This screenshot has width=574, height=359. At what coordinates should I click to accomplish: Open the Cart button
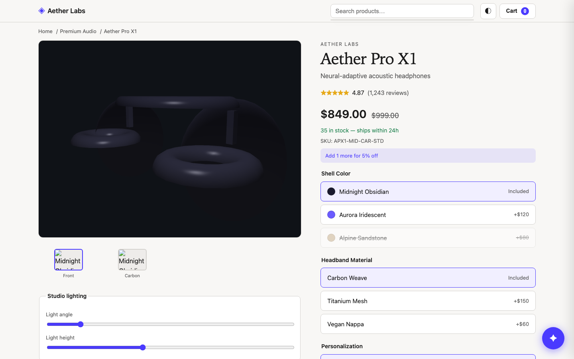click(x=517, y=11)
